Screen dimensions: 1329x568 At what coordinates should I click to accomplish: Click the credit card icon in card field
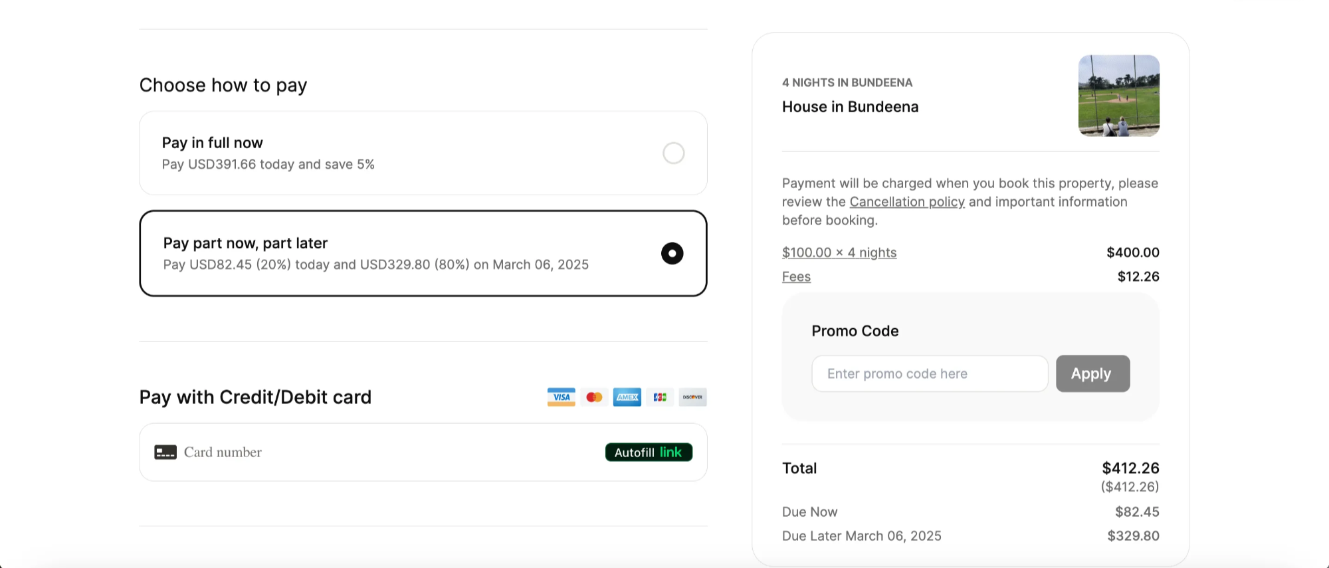click(165, 452)
